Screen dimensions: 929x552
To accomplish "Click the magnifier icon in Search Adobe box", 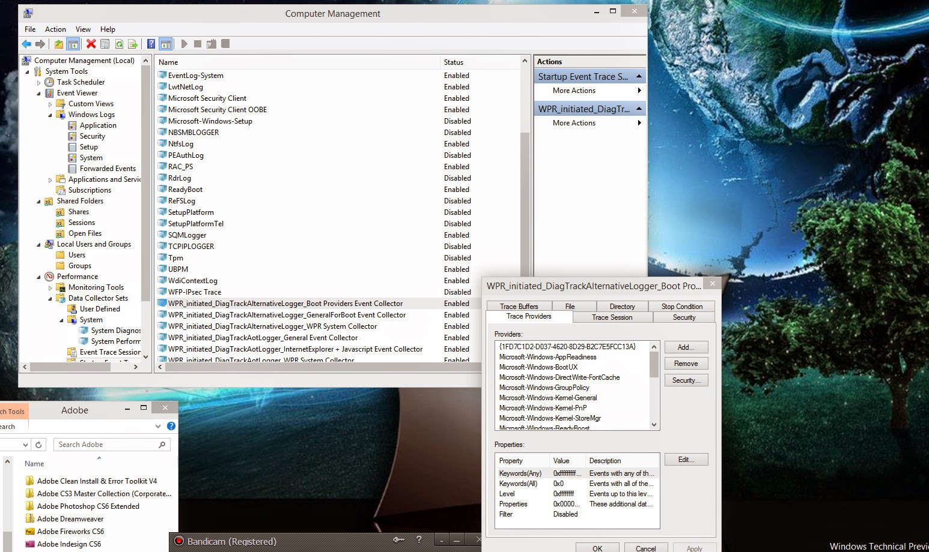I will pos(162,445).
